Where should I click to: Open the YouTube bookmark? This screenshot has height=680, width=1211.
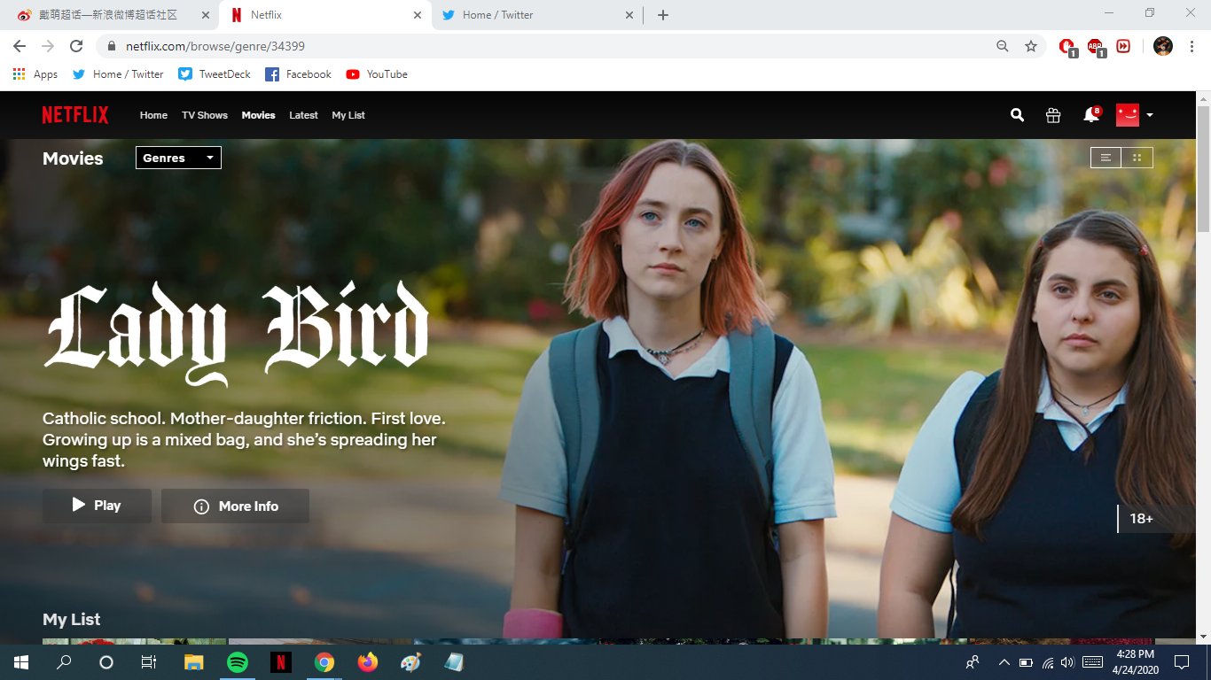click(377, 74)
